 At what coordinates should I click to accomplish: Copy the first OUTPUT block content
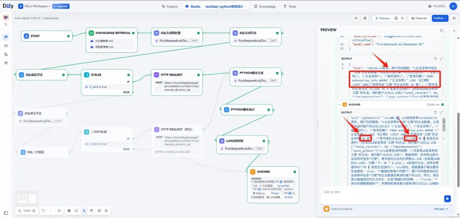pos(435,59)
